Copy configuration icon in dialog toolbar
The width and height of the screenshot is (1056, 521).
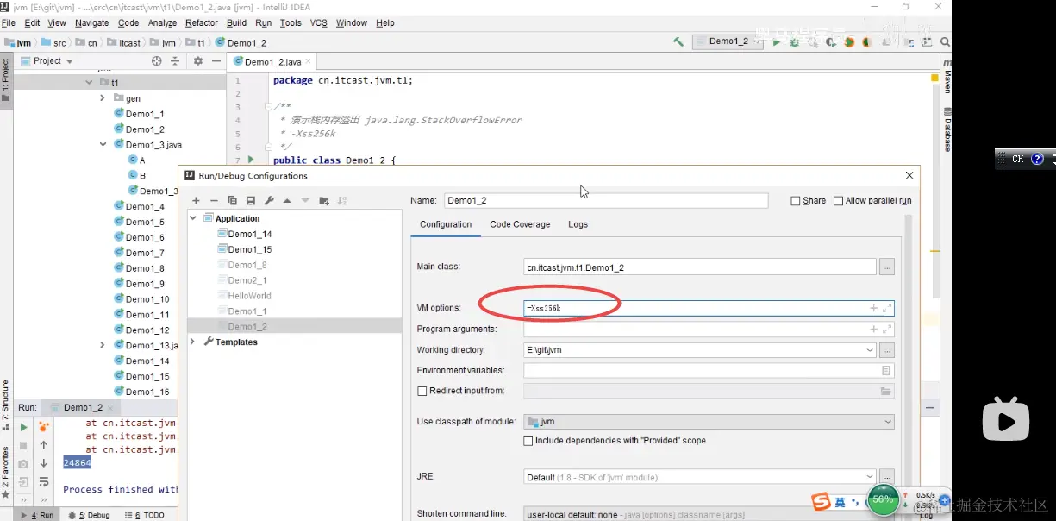point(233,201)
